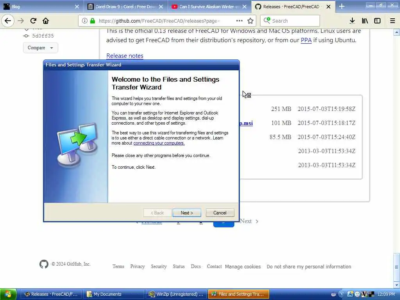This screenshot has height=300, width=400.
Task: Open a new tab with the plus button
Action: (342, 6)
